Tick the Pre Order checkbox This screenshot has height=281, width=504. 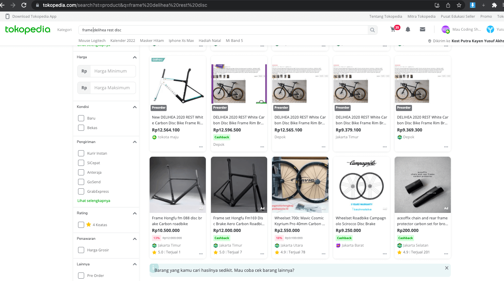[81, 276]
